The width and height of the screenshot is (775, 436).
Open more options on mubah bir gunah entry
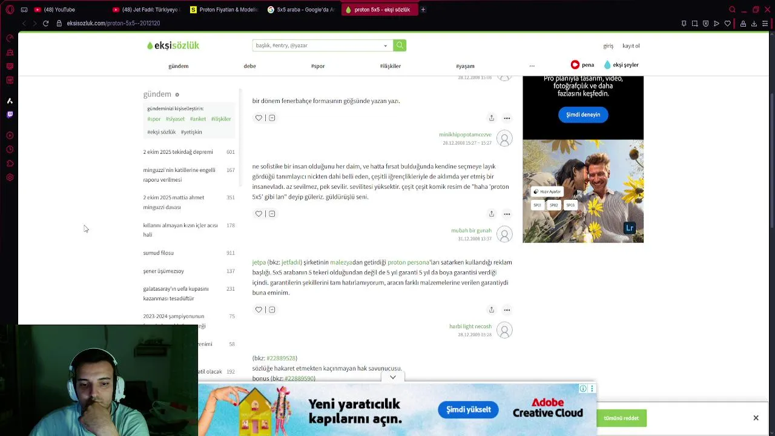click(x=507, y=309)
